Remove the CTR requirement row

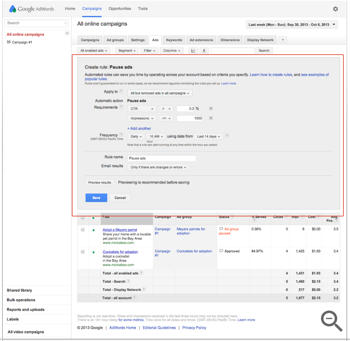click(x=211, y=109)
